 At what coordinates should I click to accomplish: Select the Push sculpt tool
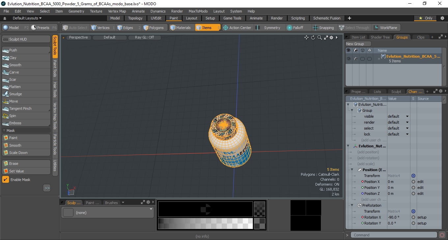click(26, 50)
